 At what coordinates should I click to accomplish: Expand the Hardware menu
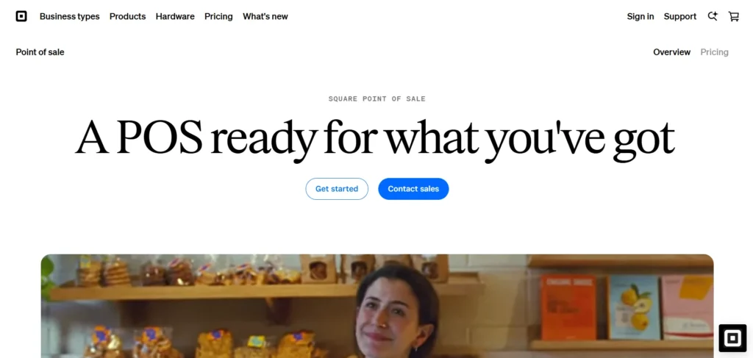click(x=175, y=16)
